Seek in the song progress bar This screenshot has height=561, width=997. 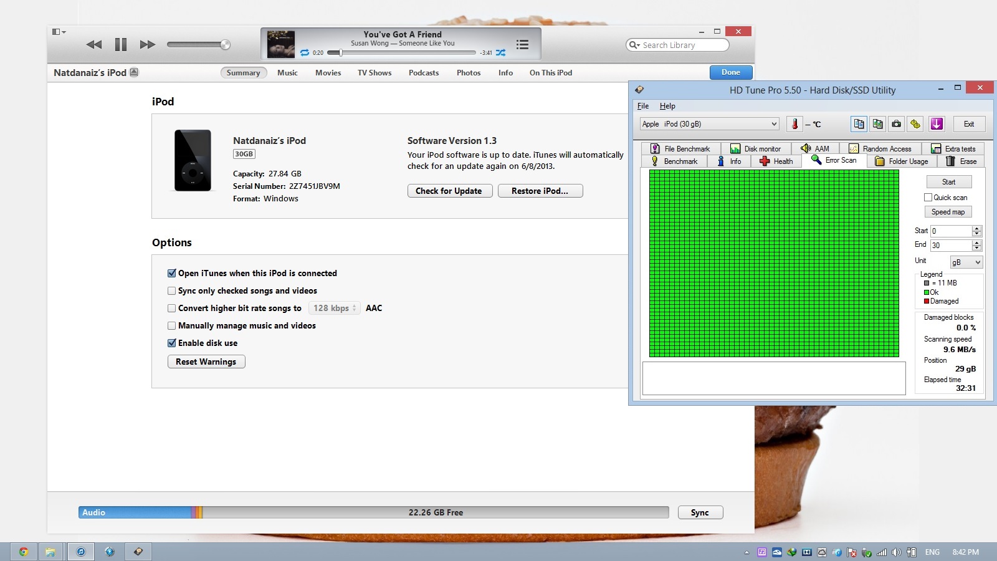click(x=402, y=53)
